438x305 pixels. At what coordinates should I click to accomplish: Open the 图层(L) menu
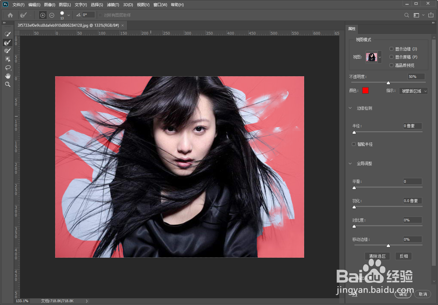65,5
